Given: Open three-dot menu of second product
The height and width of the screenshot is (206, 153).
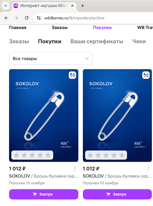Looking at the screenshot, I should pyautogui.click(x=148, y=169).
